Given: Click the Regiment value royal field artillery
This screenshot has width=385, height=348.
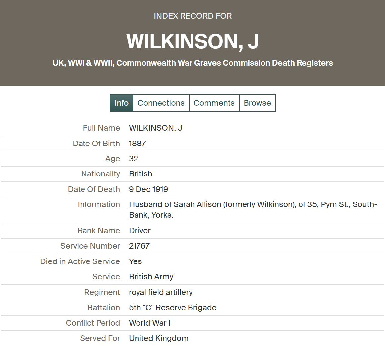Looking at the screenshot, I should pos(161,292).
